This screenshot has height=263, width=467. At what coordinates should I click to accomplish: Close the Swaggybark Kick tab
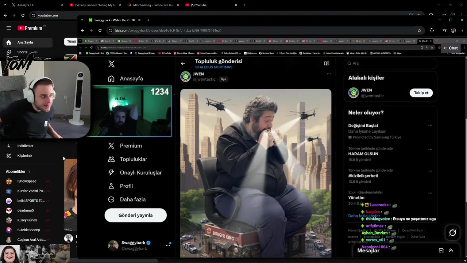139,20
